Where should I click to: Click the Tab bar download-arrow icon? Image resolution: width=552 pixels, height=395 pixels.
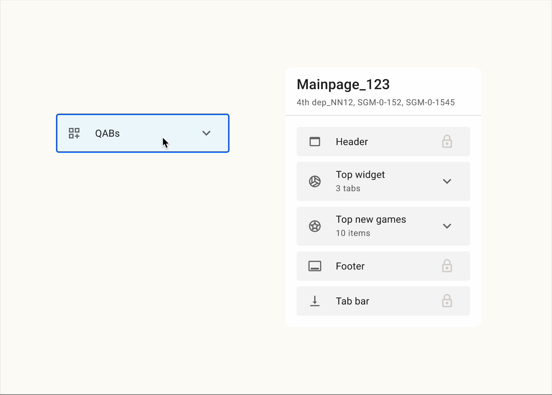pyautogui.click(x=315, y=301)
